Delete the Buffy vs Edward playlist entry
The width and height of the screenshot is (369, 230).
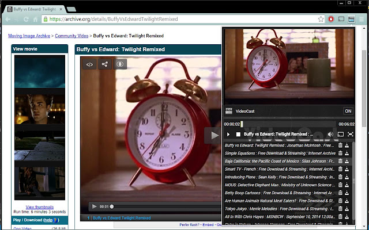tap(340, 145)
